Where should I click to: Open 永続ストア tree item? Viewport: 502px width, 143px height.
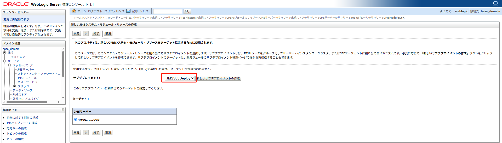coord(20,95)
